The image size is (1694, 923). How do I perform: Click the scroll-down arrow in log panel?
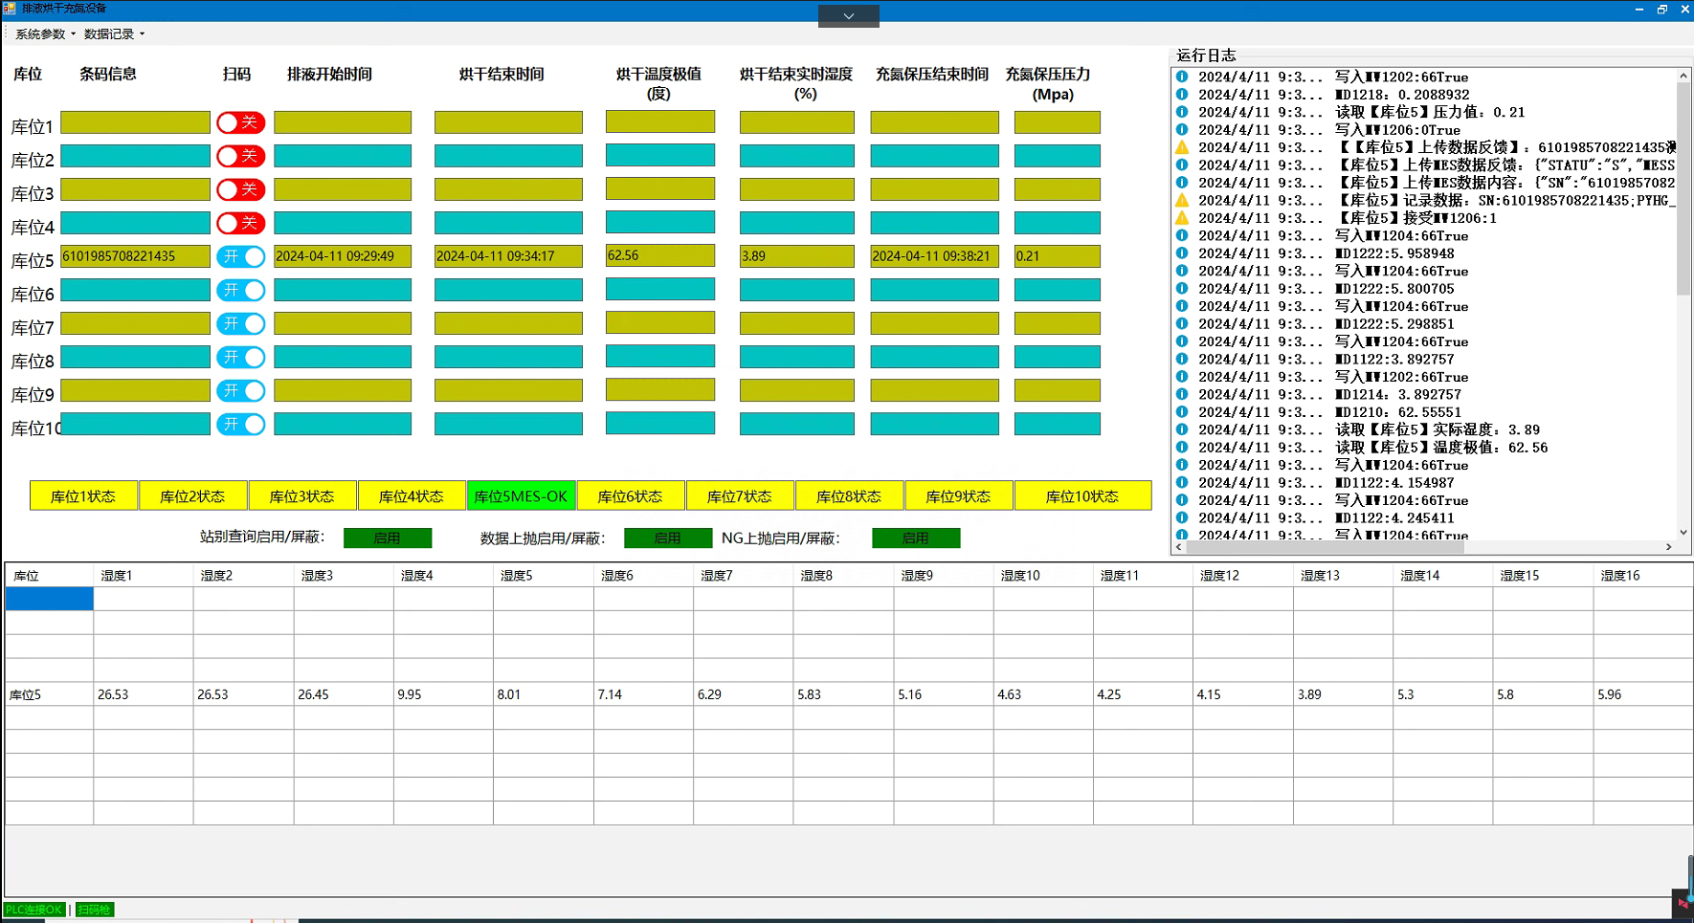[1683, 533]
